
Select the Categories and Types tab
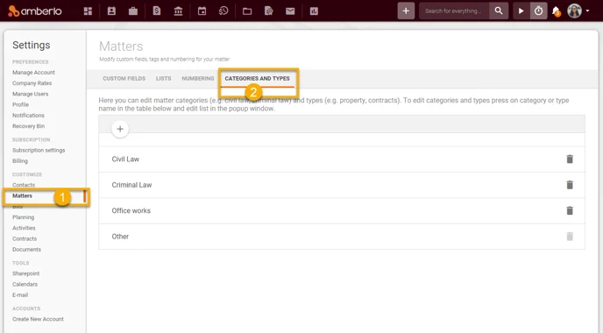258,79
